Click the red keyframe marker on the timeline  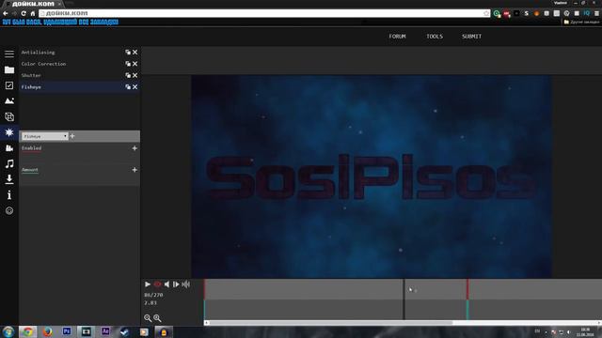click(467, 289)
